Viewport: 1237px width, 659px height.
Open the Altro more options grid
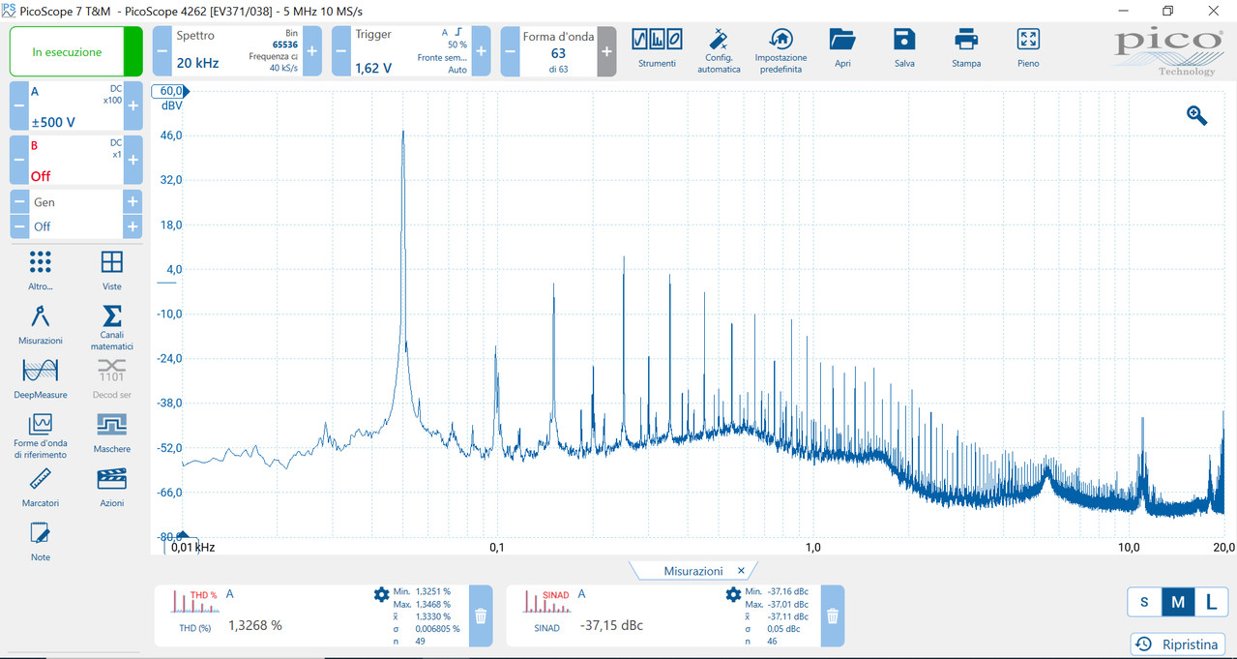coord(40,270)
